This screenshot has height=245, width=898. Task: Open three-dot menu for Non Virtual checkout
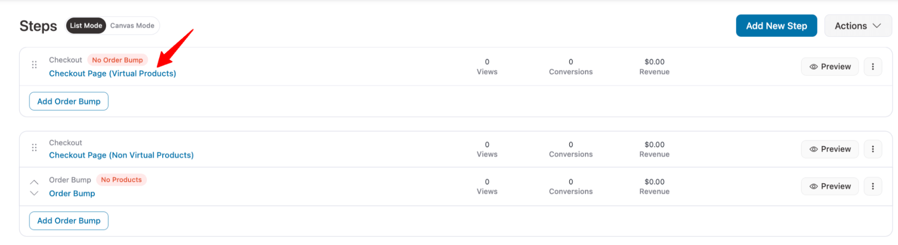point(872,149)
